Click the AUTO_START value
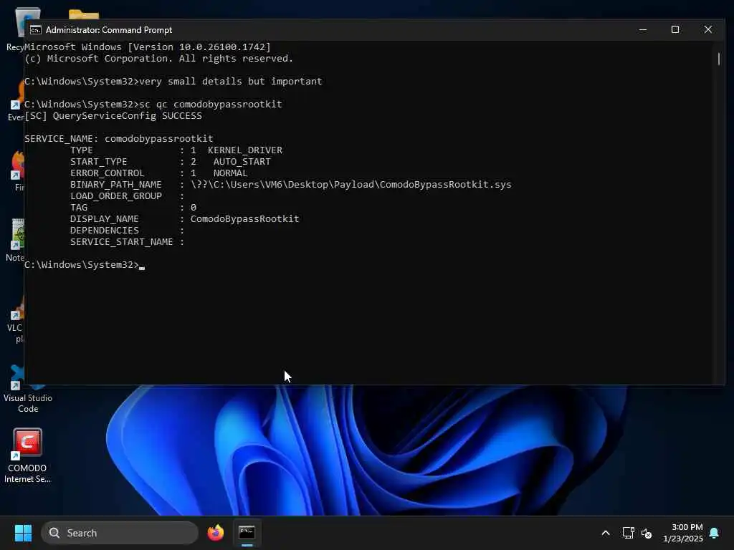Screen dimensions: 734x550 click(x=242, y=161)
